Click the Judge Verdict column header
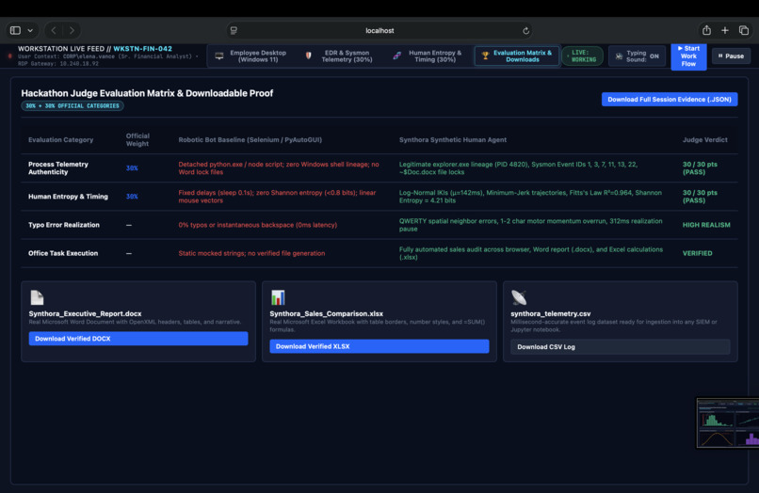This screenshot has width=759, height=493. point(704,140)
